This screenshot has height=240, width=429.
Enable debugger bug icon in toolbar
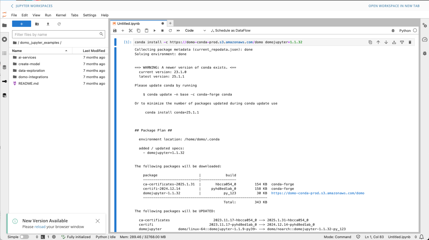pos(393,31)
